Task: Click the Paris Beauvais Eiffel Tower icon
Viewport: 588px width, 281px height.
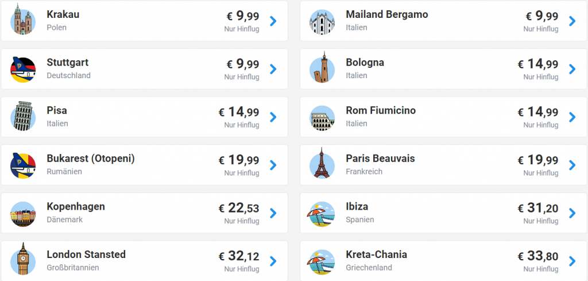Action: [322, 163]
